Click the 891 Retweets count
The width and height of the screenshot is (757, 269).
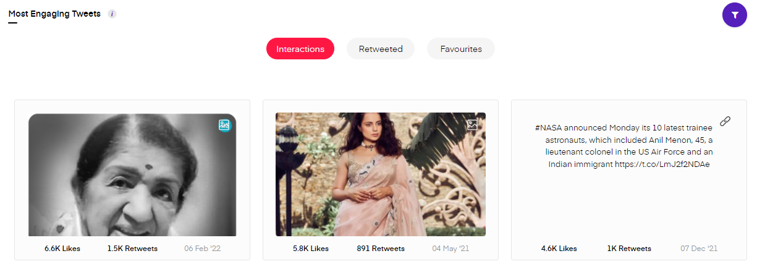(381, 249)
